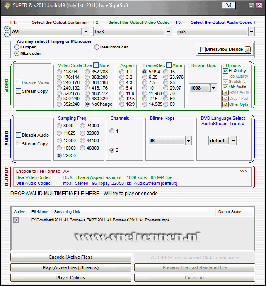Click the Streaming Link column header
This screenshot has width=266, height=286.
[x=67, y=212]
